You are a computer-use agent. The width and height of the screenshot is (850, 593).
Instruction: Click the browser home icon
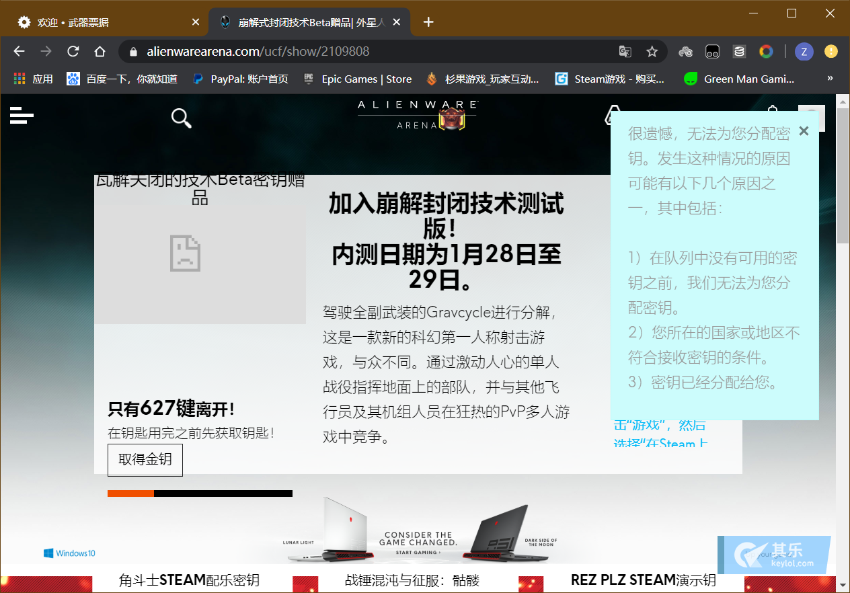100,51
